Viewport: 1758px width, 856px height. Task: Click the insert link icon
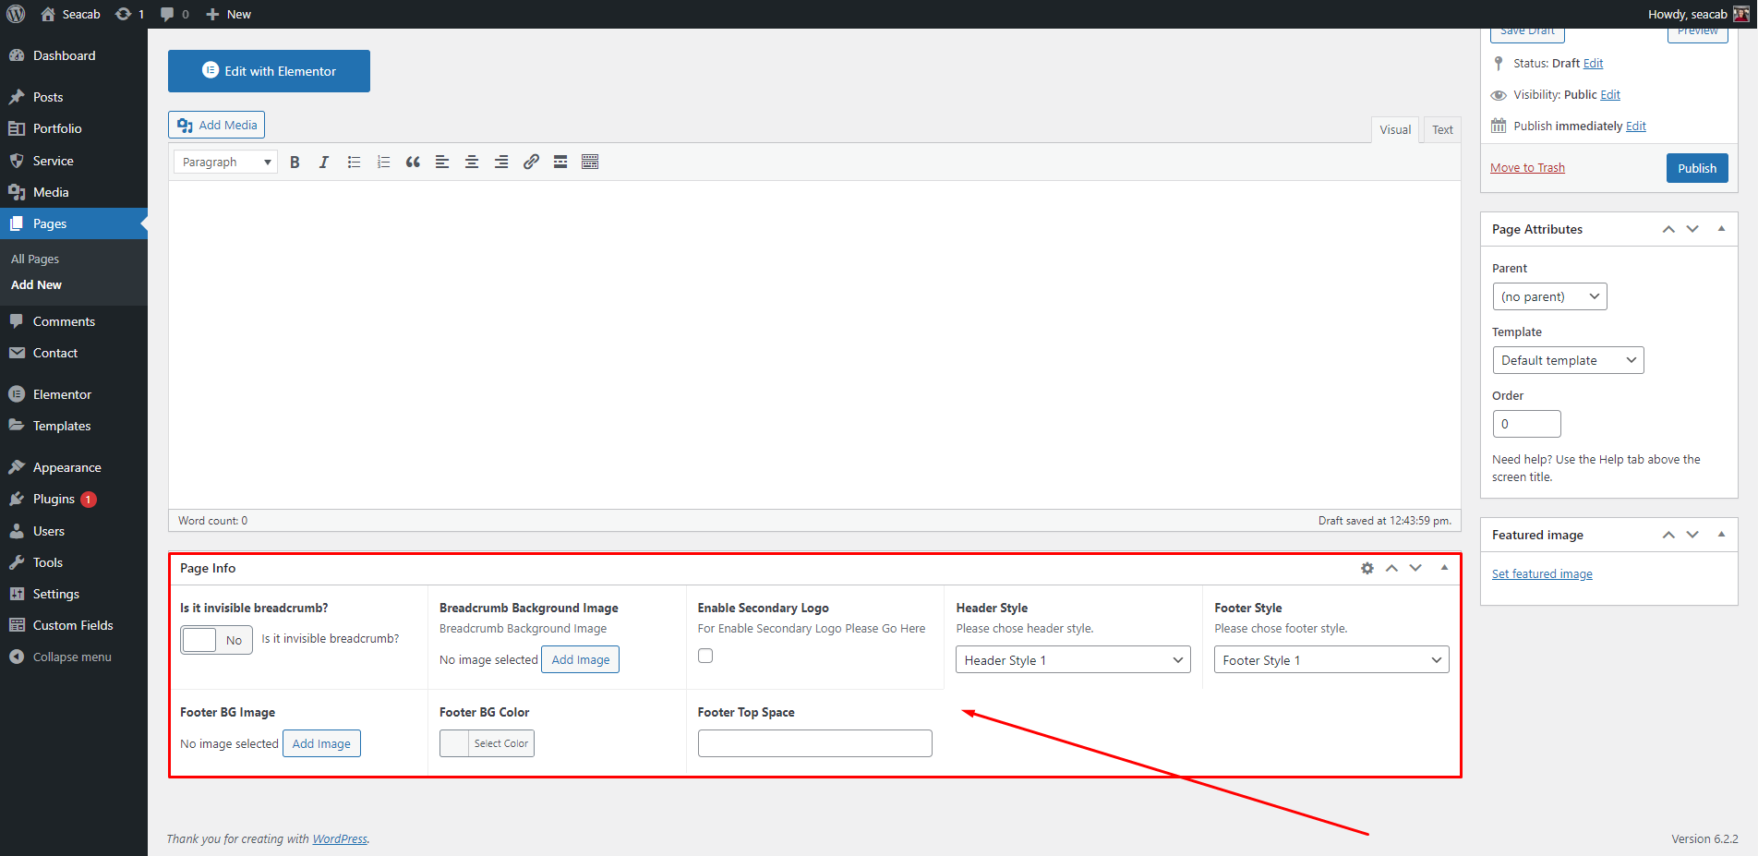tap(531, 163)
